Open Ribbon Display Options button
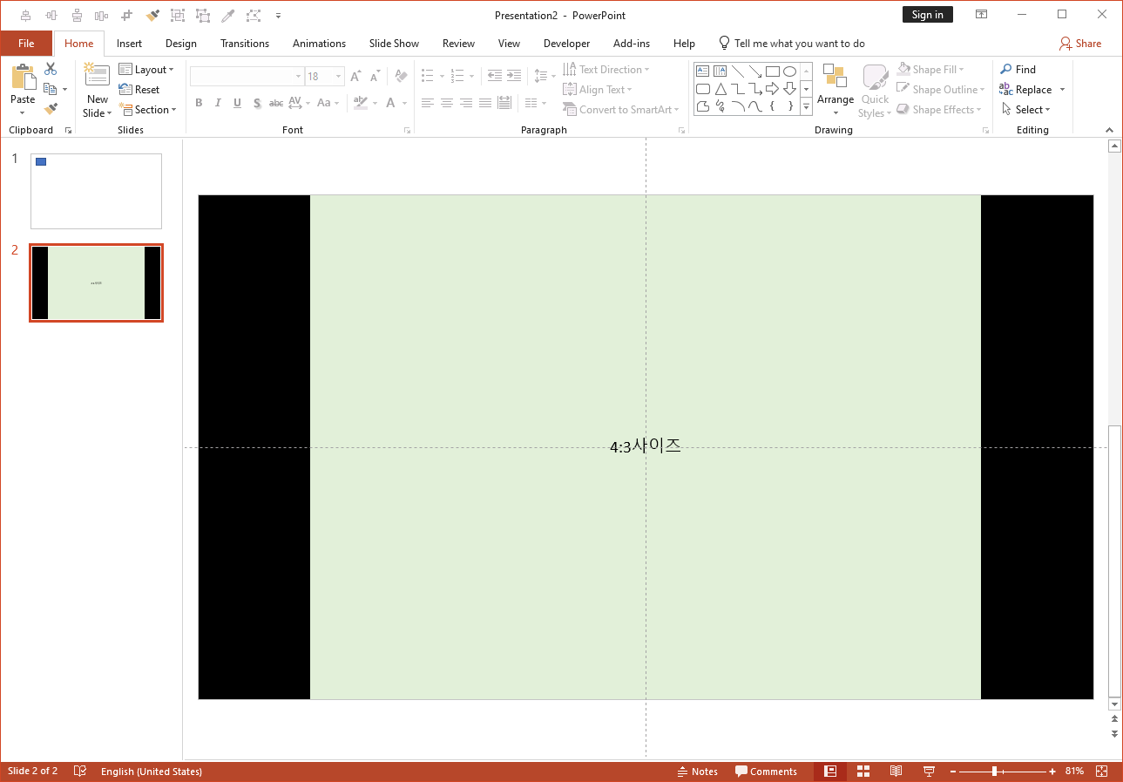The height and width of the screenshot is (782, 1123). point(981,15)
